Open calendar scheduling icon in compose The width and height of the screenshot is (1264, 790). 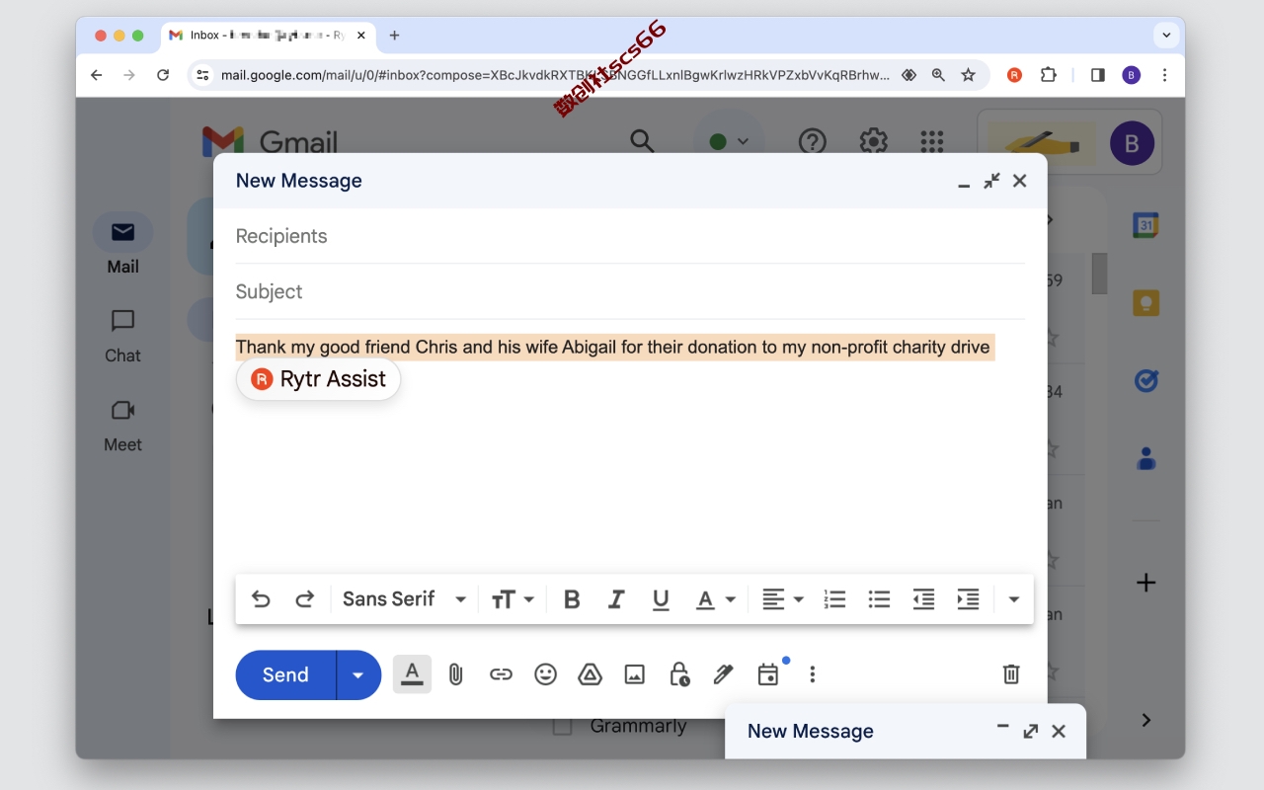pyautogui.click(x=768, y=674)
